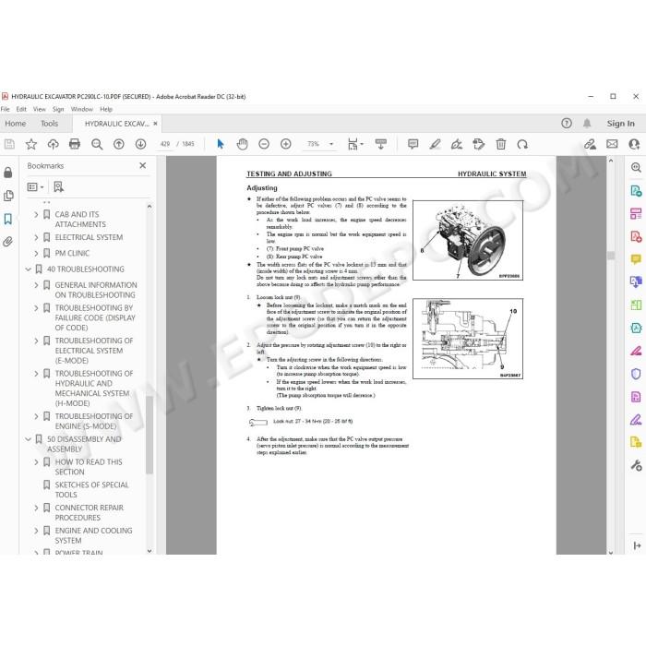Viewport: 646px width, 646px height.
Task: Rotate the page view
Action: [522, 144]
